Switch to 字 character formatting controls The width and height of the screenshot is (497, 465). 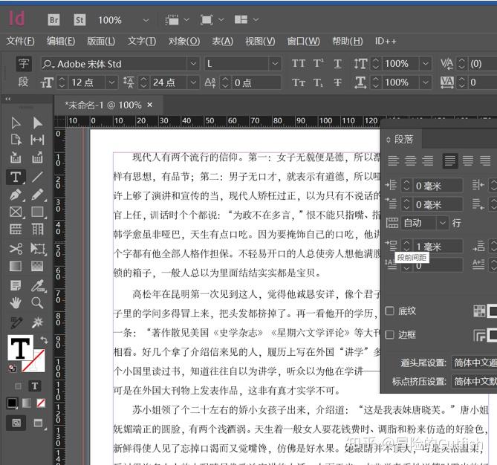24,63
